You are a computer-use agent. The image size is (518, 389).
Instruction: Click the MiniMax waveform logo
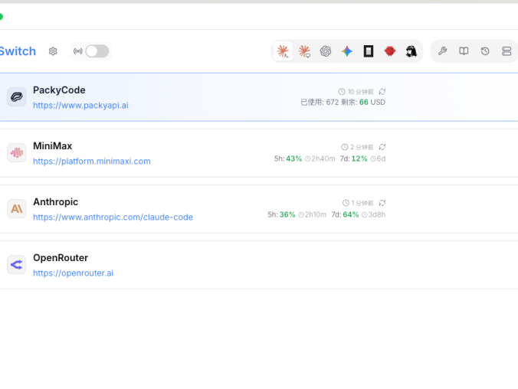[17, 152]
